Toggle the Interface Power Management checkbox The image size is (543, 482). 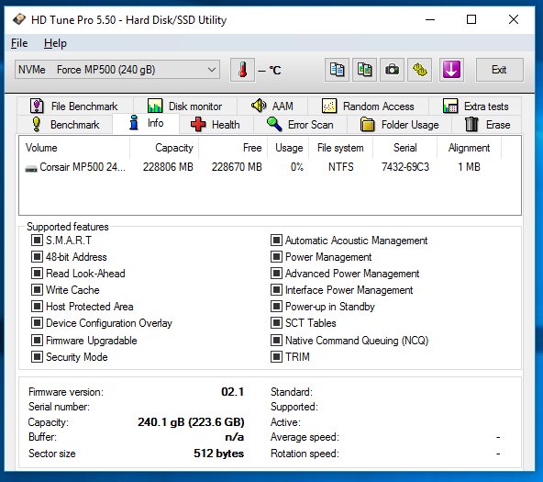(276, 289)
